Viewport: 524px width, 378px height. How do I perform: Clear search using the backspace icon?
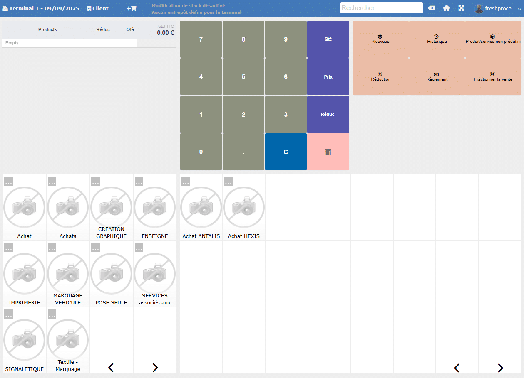click(x=432, y=8)
